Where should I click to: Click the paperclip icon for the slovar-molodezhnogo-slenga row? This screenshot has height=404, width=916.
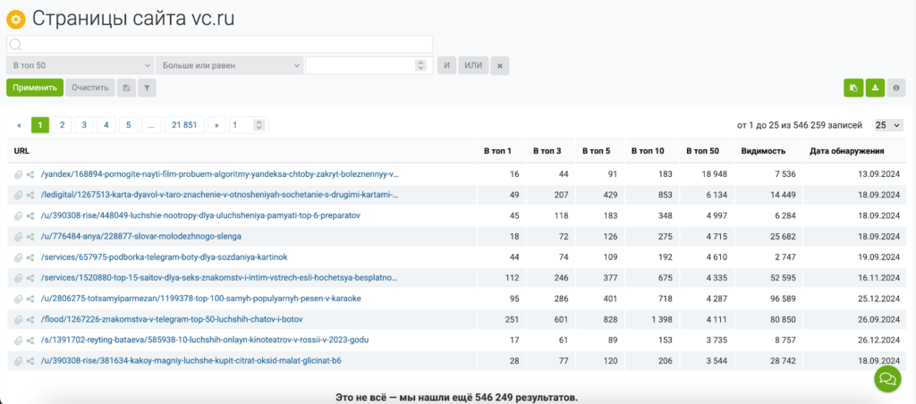[18, 237]
